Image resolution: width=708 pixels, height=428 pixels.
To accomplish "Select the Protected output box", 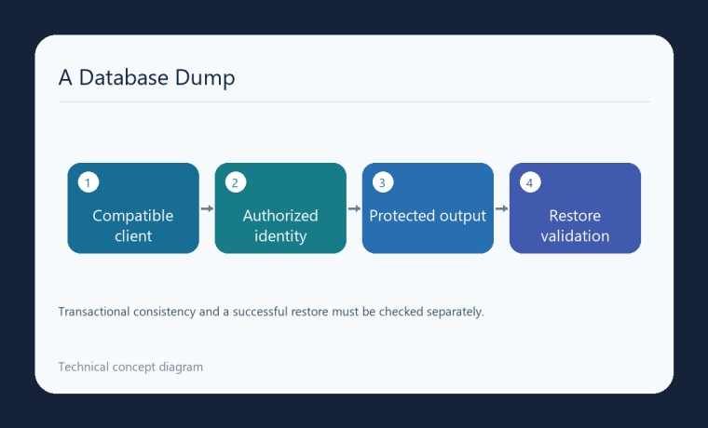I will [x=428, y=208].
